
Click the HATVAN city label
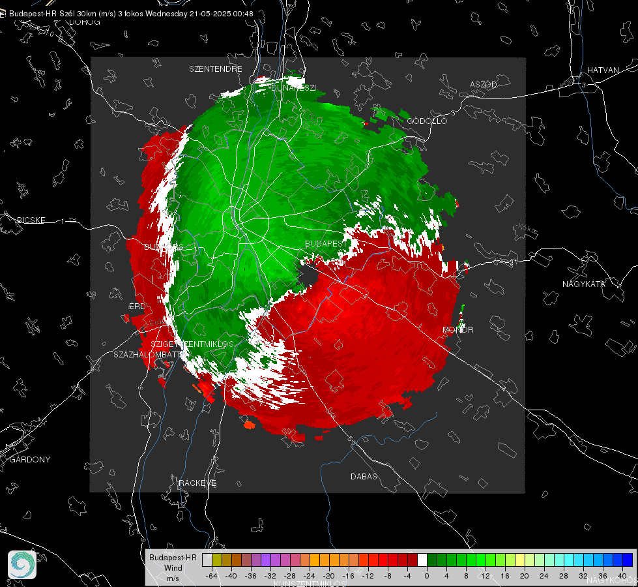coord(603,70)
